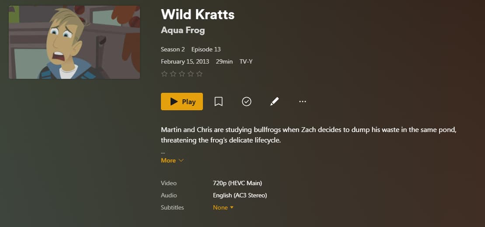The width and height of the screenshot is (485, 227).
Task: Rate the episode two stars
Action: click(x=173, y=74)
